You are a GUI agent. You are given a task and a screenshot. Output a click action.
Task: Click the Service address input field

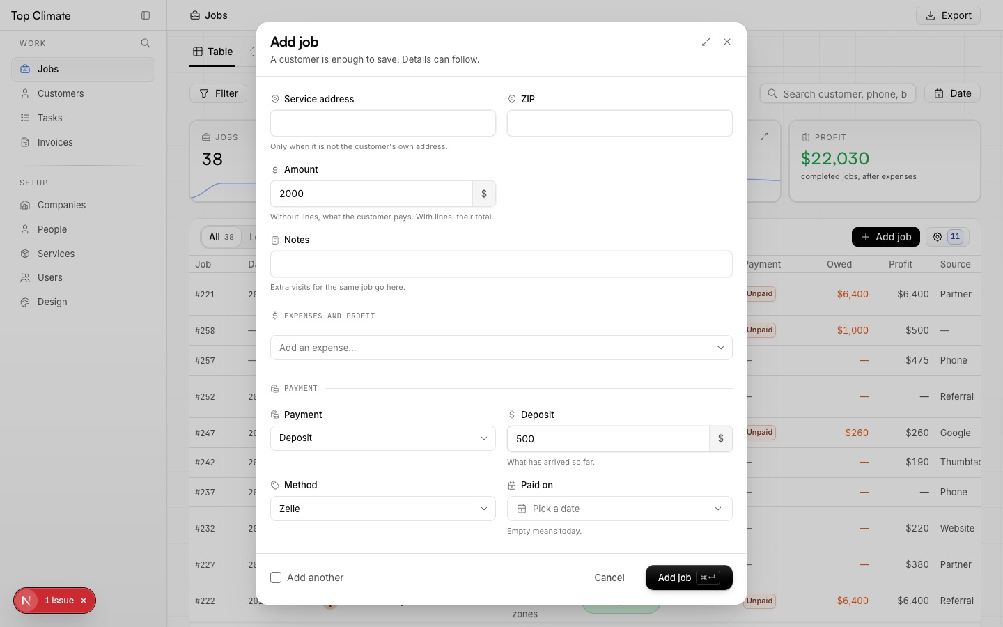coord(383,123)
